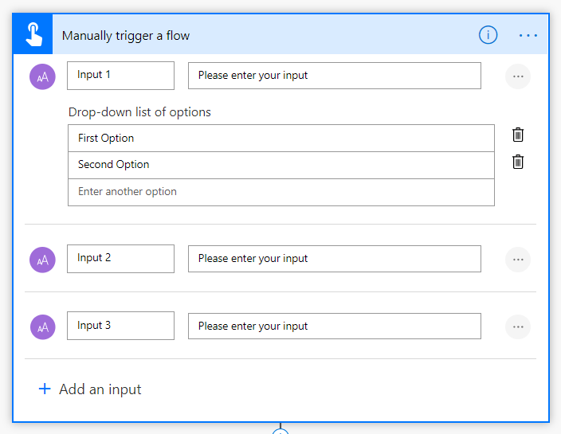Image resolution: width=561 pixels, height=434 pixels.
Task: Click the Enter another option field
Action: (x=281, y=192)
